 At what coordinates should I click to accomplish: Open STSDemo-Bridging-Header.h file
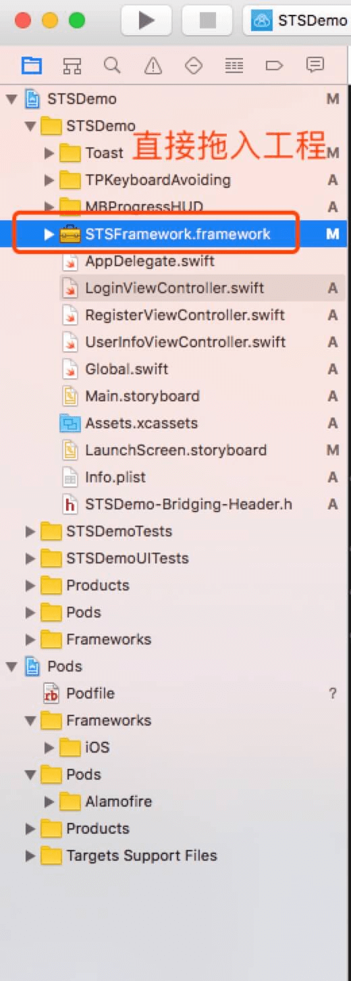(x=188, y=505)
